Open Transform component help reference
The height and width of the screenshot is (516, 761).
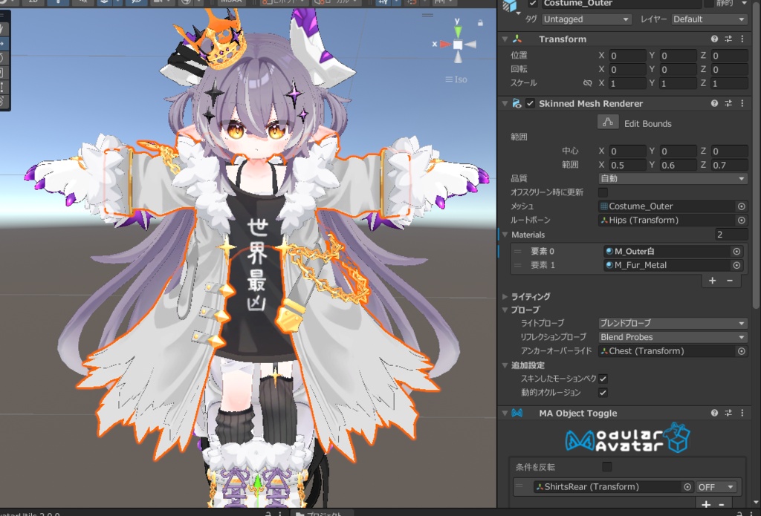pyautogui.click(x=714, y=39)
